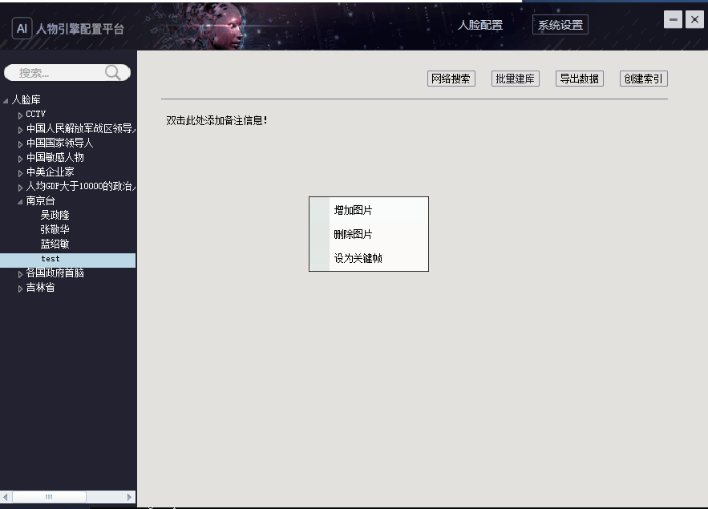Select 蓝绍敏 in the tree

[55, 244]
